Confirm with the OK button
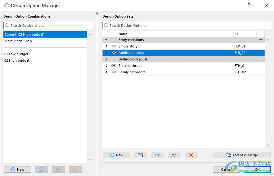Image resolution: width=274 pixels, height=176 pixels. click(257, 170)
